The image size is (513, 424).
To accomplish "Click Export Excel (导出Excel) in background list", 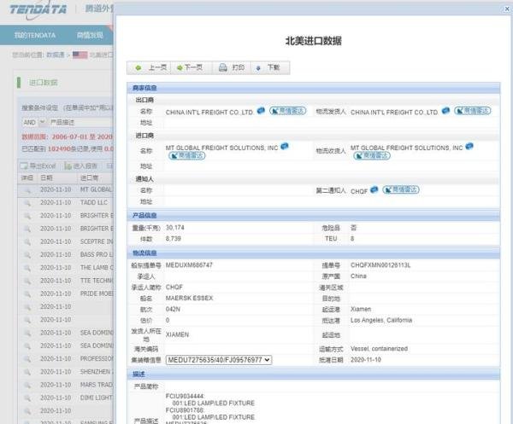I will (38, 166).
